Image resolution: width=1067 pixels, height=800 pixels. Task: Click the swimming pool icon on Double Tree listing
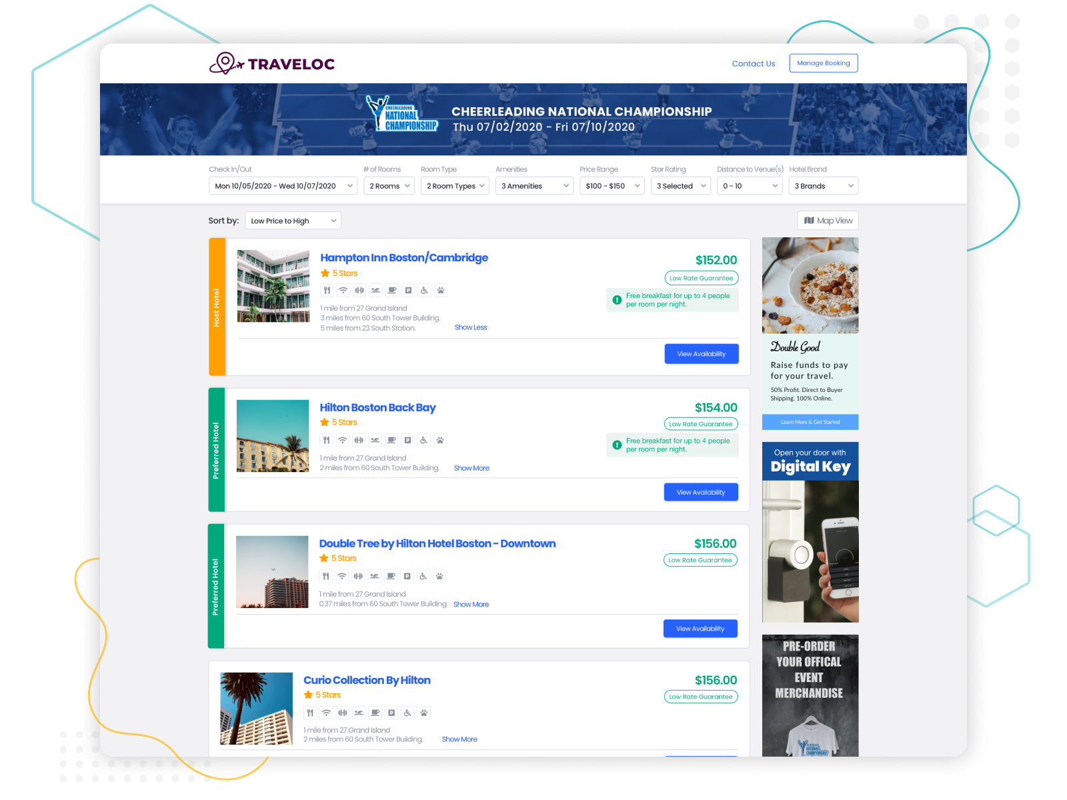(375, 576)
